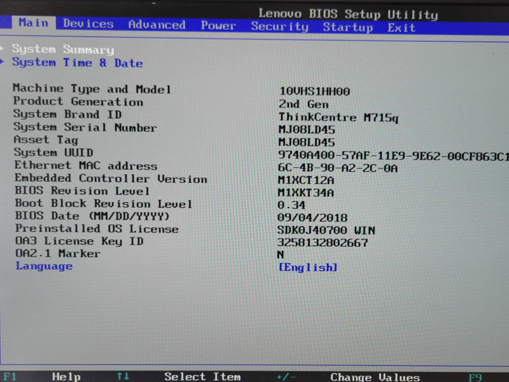Click the F9 key hint
Viewport: 509px width, 382px height.
point(475,378)
